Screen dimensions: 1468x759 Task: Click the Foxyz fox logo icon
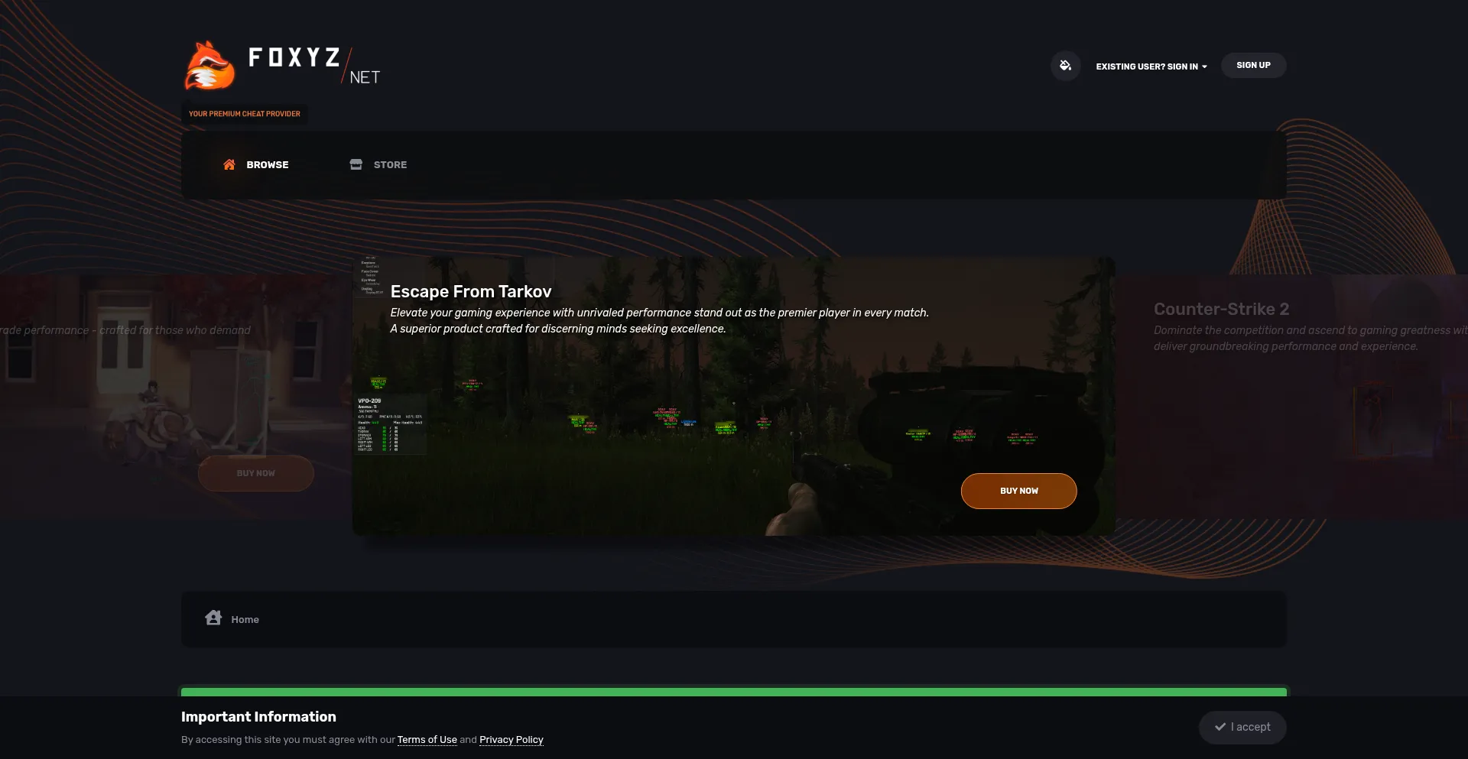pyautogui.click(x=209, y=66)
